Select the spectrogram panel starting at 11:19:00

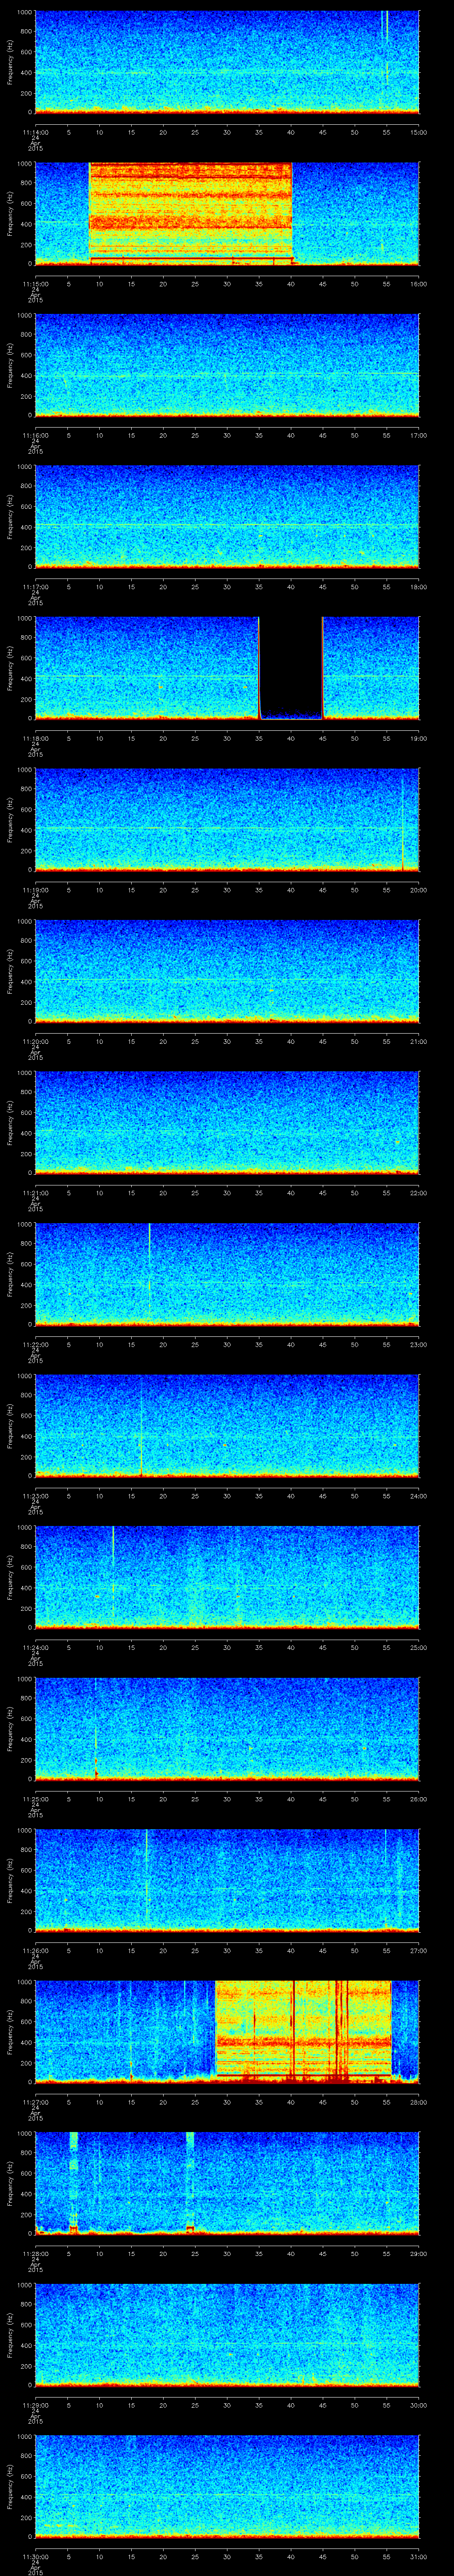227,819
